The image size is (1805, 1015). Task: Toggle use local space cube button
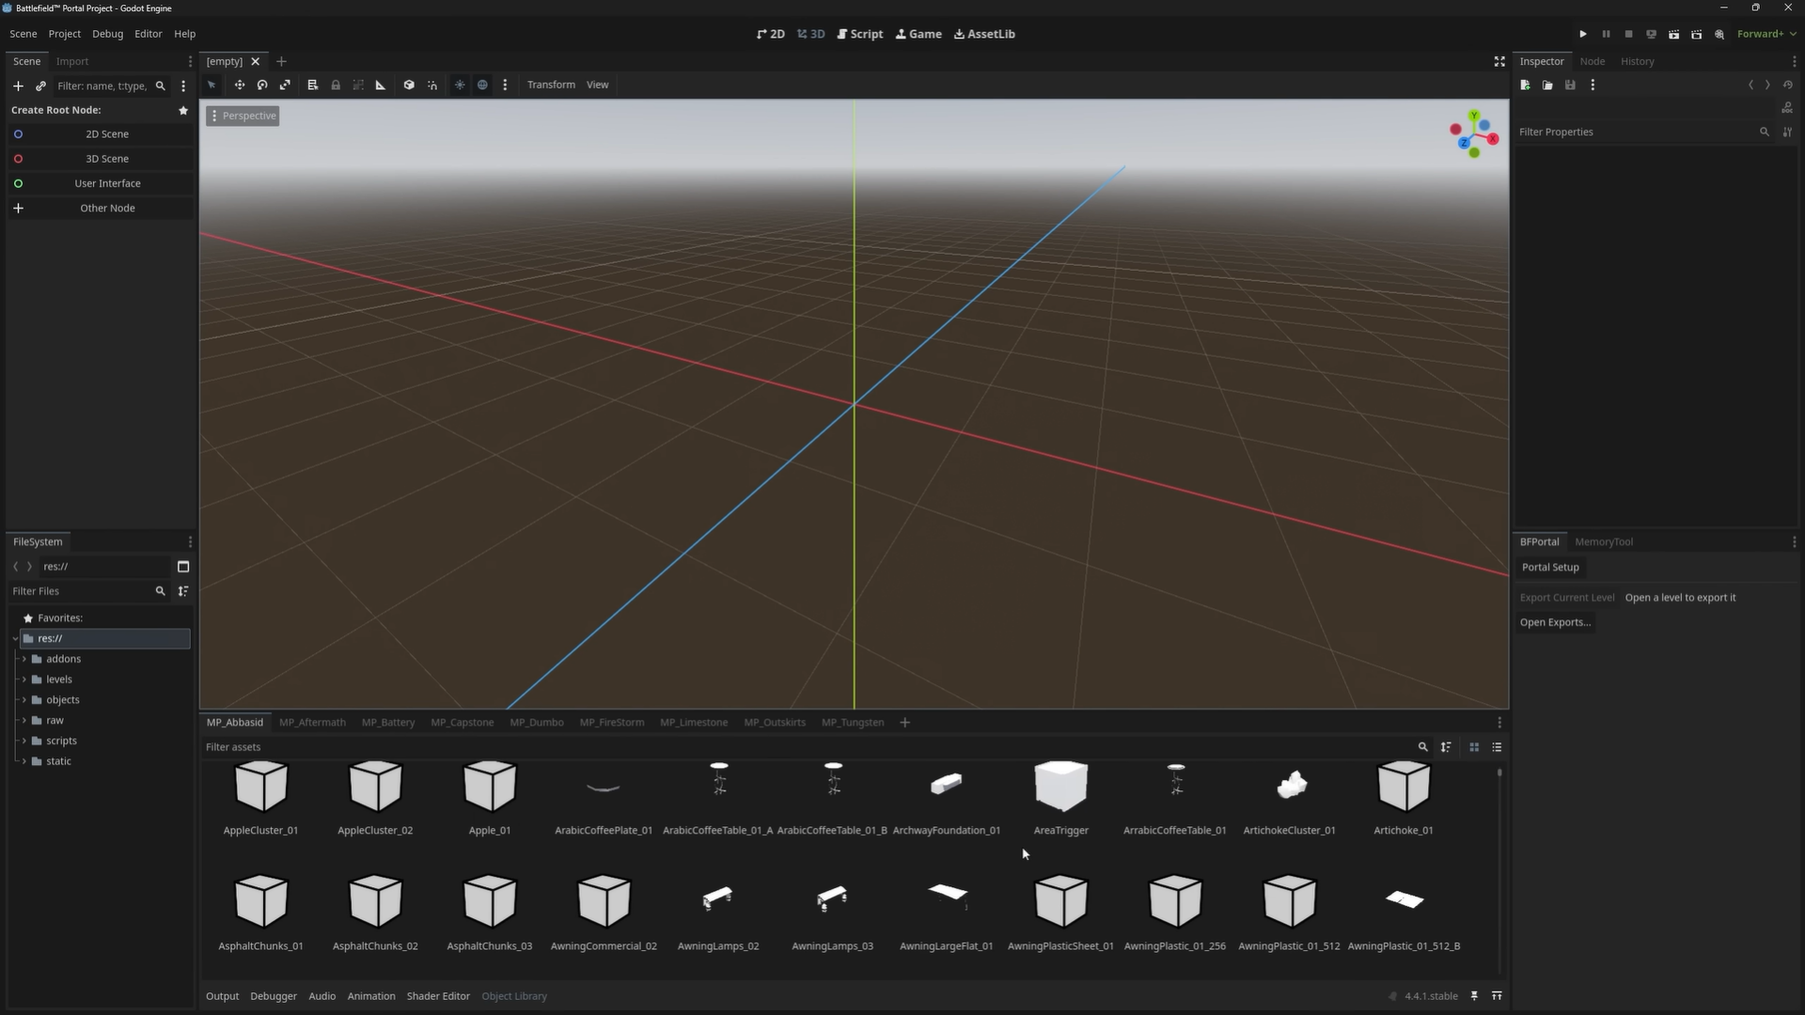click(x=409, y=85)
